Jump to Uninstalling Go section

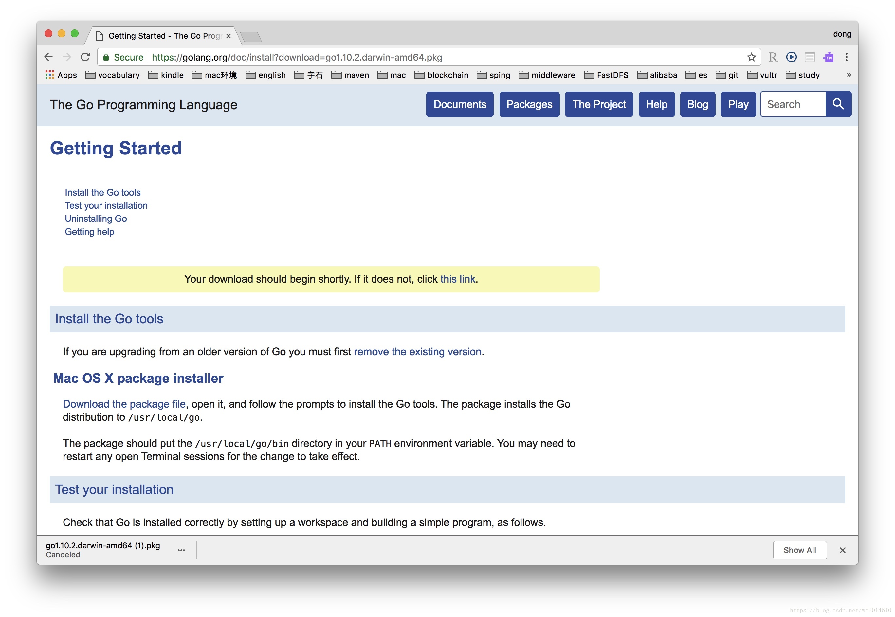(96, 219)
